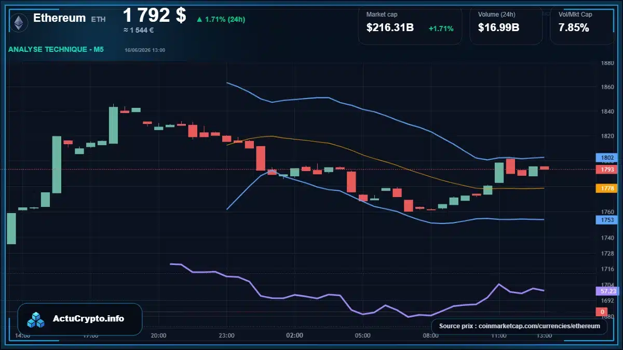Click the 1692 axis label
Screen dimensions: 623x350
(x=607, y=301)
